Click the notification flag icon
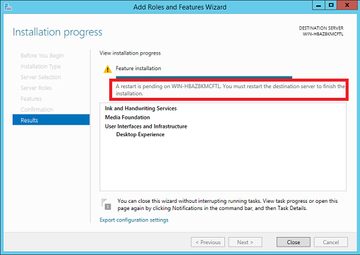The height and width of the screenshot is (255, 360). coord(105,204)
